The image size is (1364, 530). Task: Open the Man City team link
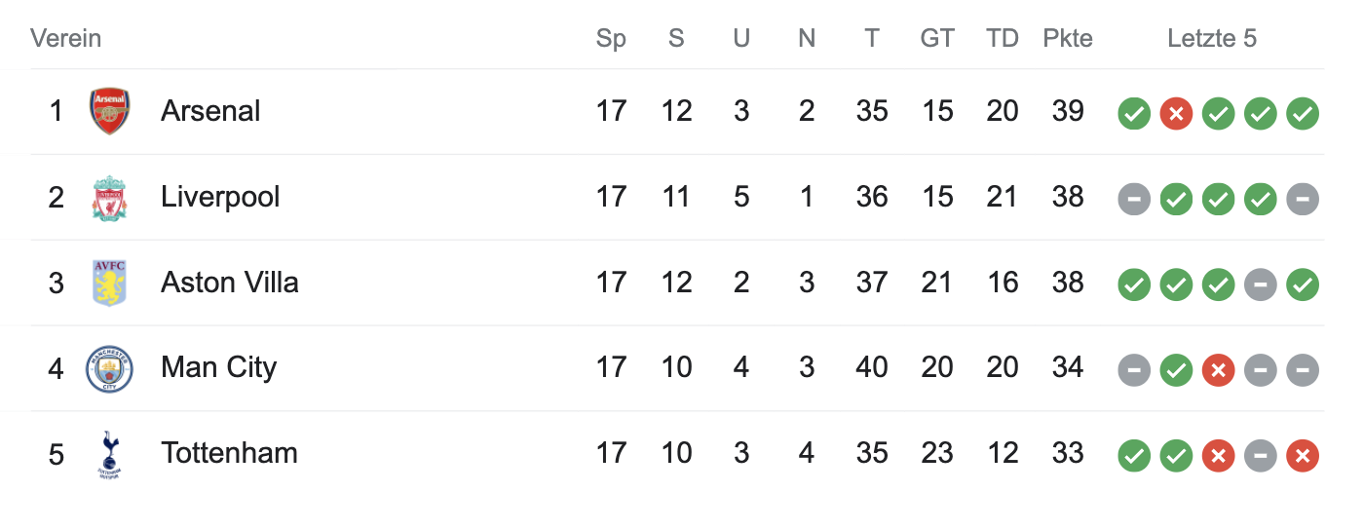tap(218, 367)
